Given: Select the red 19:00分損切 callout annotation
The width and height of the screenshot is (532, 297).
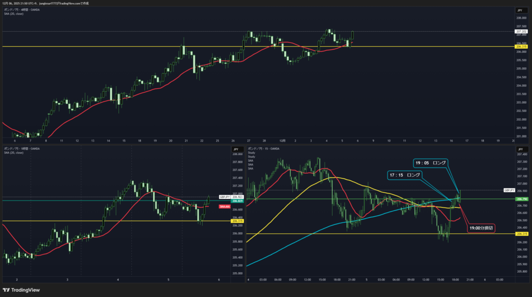Looking at the screenshot, I should 480,228.
